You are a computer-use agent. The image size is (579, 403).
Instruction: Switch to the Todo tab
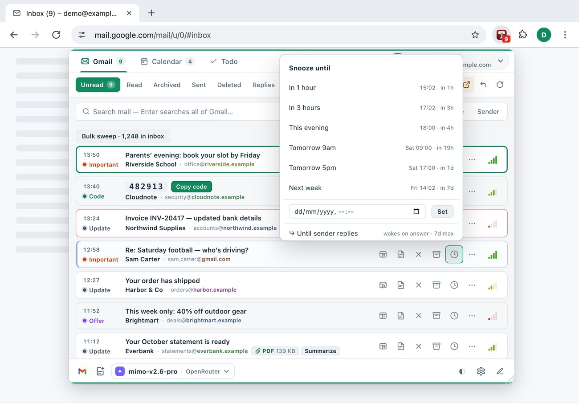coord(224,61)
